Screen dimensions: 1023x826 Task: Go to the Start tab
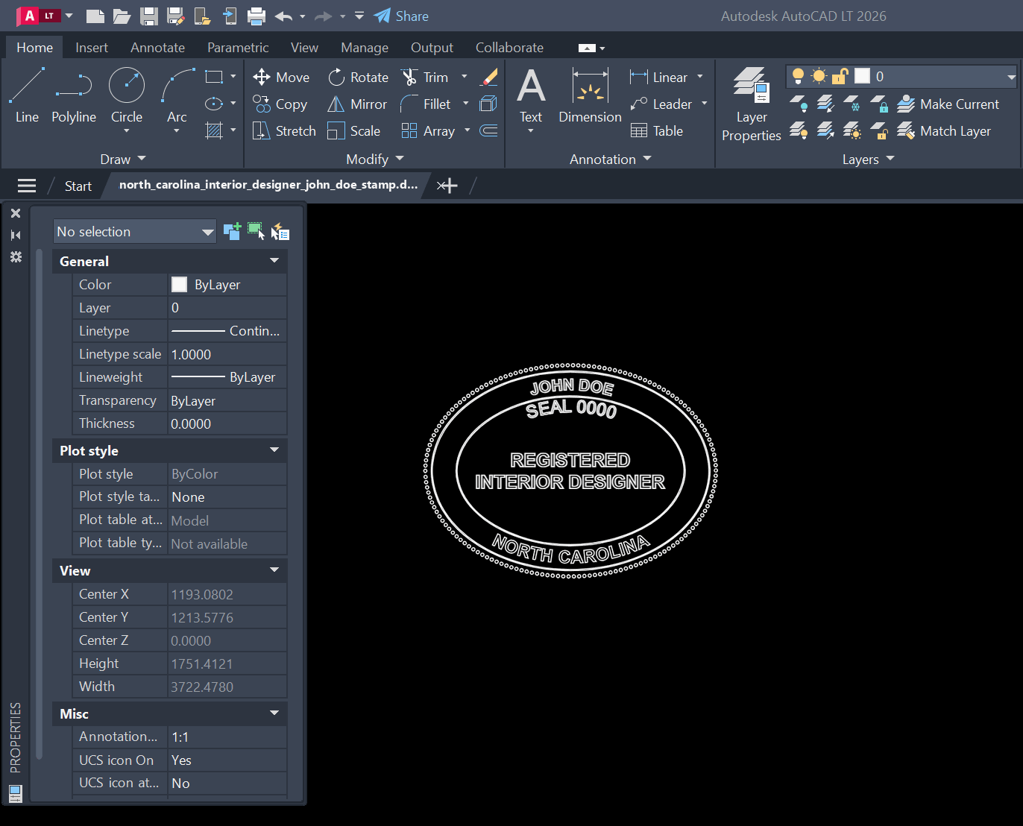coord(78,186)
